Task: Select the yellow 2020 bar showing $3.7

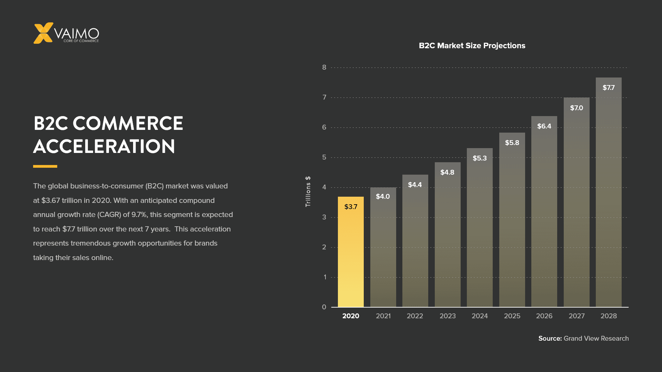Action: click(351, 251)
